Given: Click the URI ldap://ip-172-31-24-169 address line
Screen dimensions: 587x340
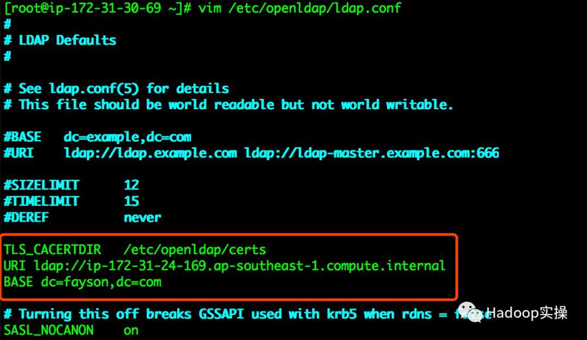Looking at the screenshot, I should 224,266.
